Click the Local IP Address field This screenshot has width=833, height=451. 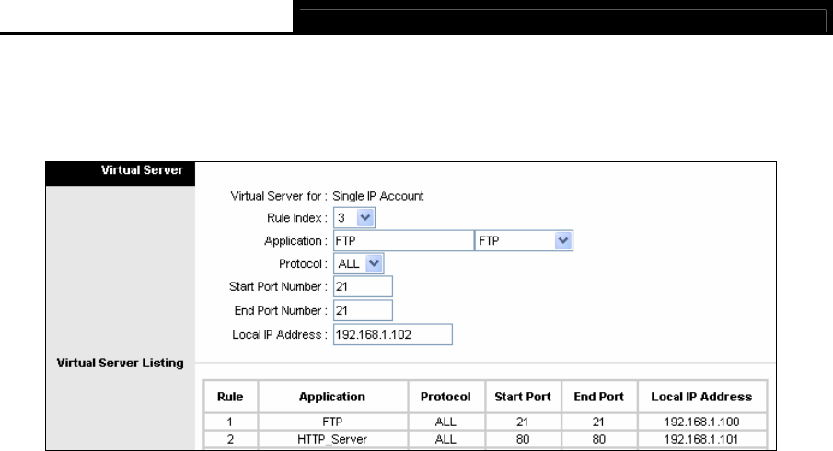point(393,335)
